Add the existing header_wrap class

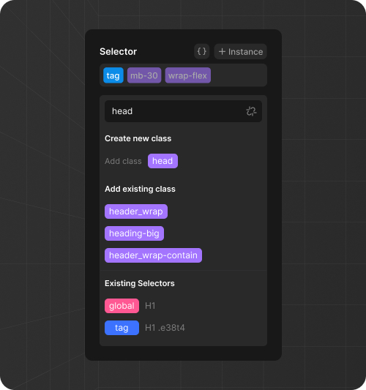point(136,211)
